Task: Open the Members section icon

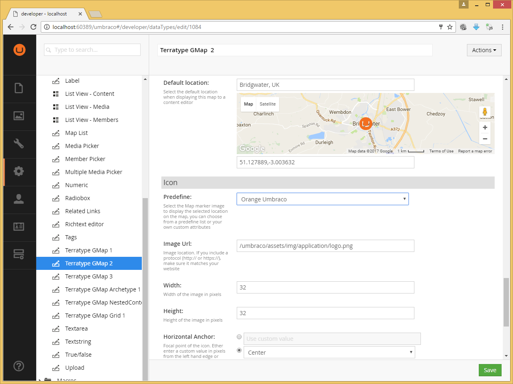Action: click(19, 227)
